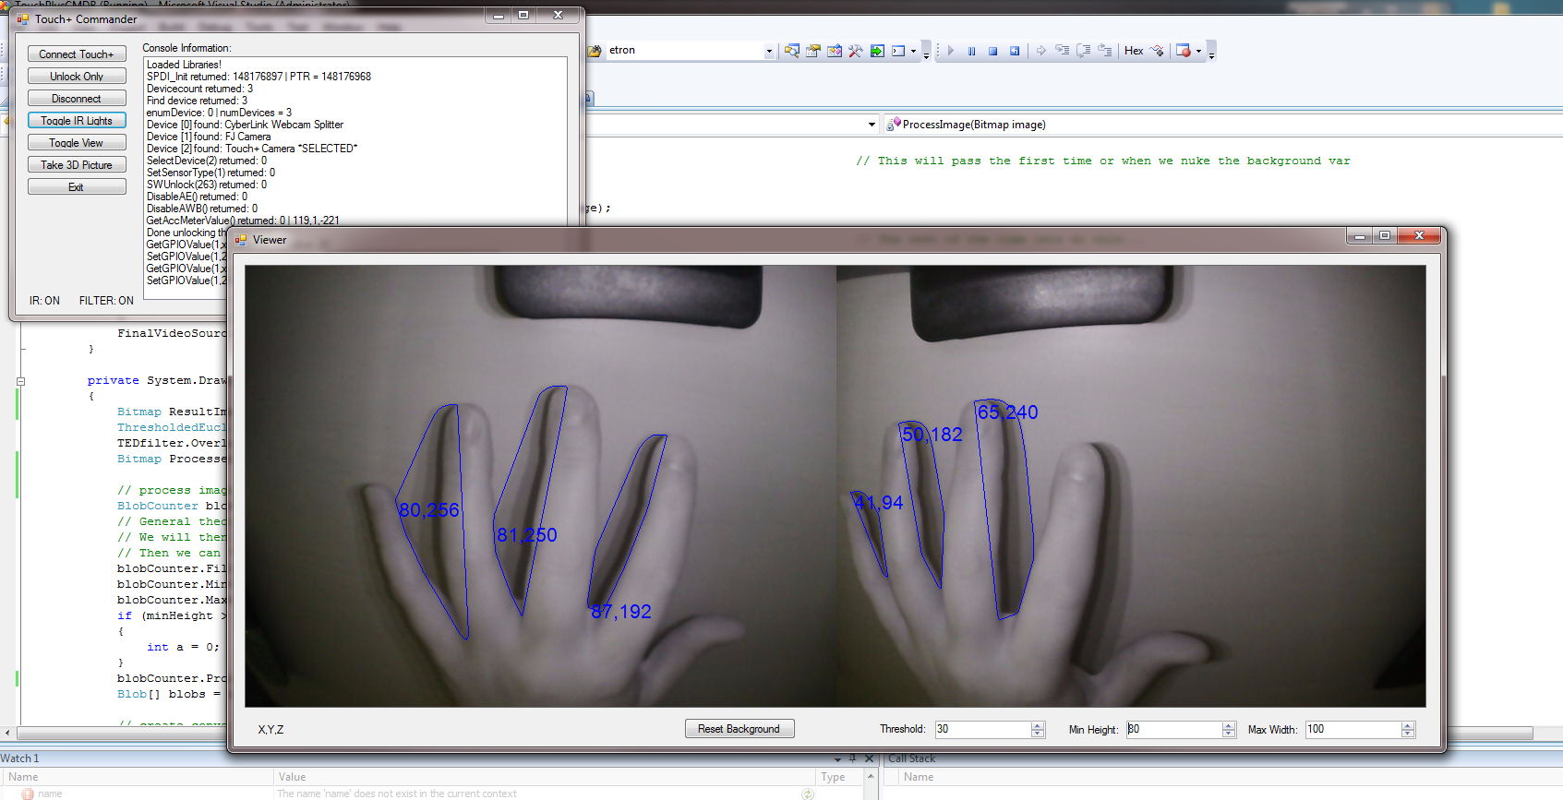The height and width of the screenshot is (800, 1563).
Task: Open standard toolbar overflow options arrow
Action: (x=926, y=52)
